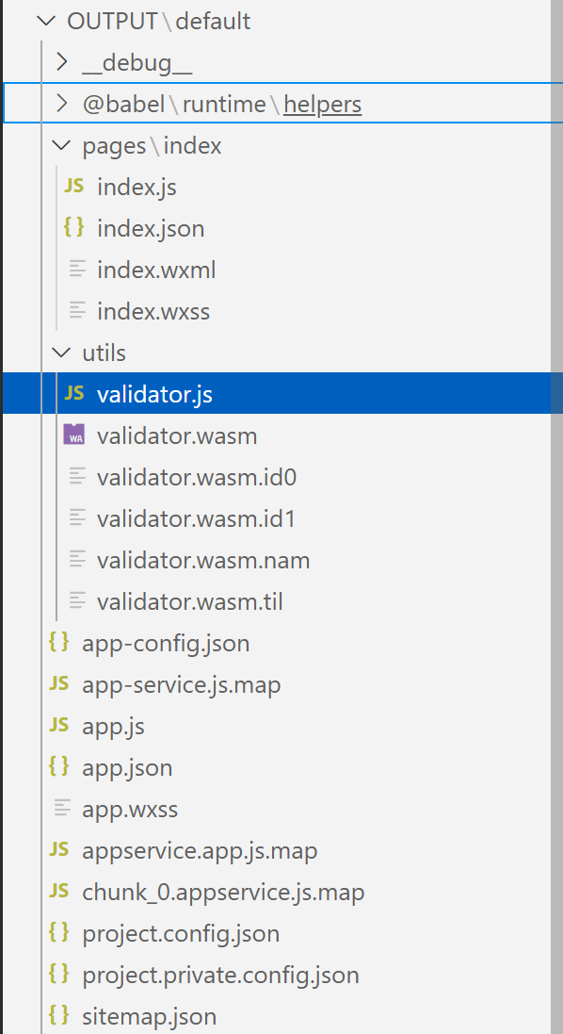Open validator.wasm.id0 file

pos(196,477)
